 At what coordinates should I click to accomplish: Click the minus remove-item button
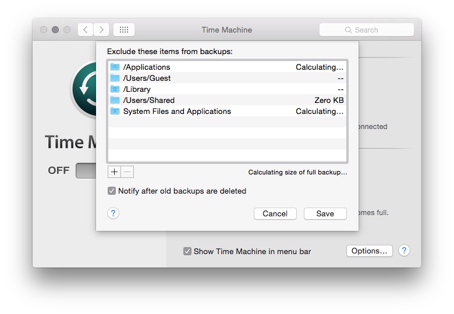(127, 172)
